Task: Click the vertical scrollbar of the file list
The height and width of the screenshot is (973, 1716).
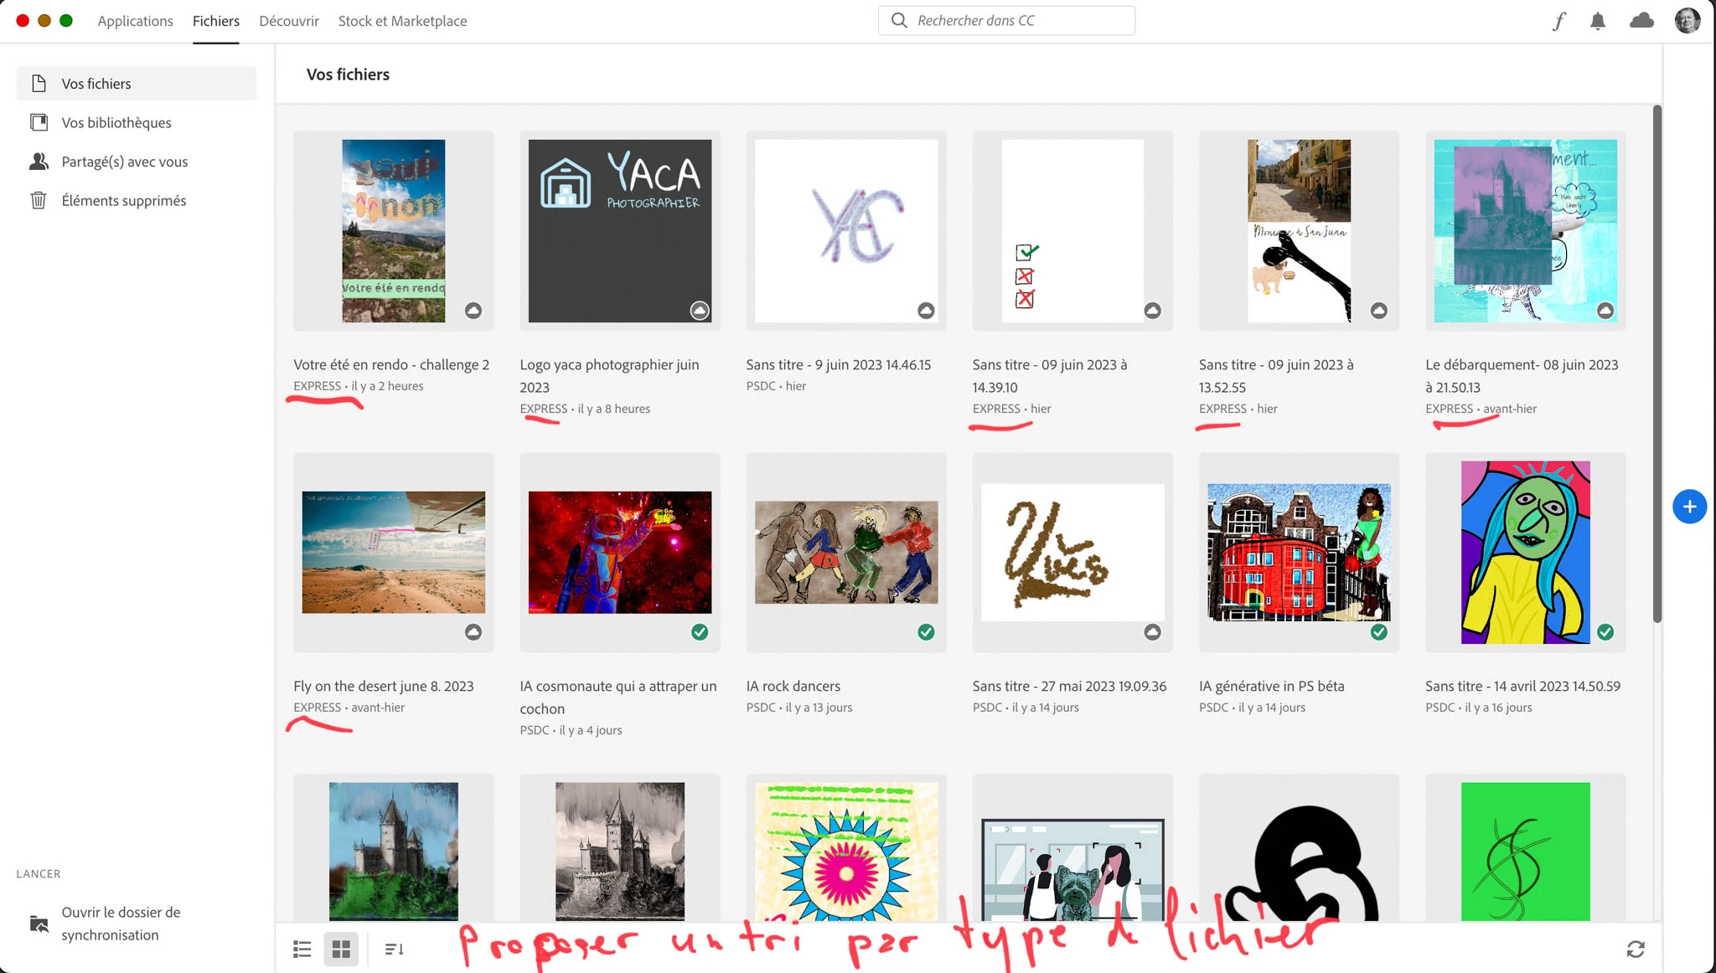Action: point(1657,364)
